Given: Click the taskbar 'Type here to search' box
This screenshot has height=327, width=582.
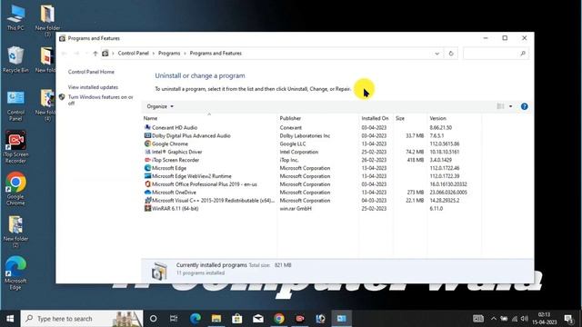Looking at the screenshot, I should coord(82,319).
